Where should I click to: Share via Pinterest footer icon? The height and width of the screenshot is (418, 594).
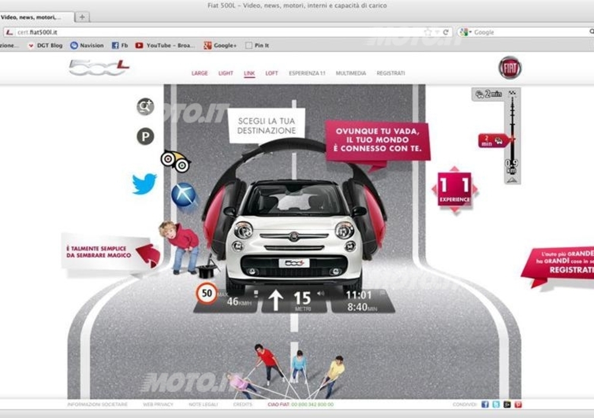(x=517, y=404)
